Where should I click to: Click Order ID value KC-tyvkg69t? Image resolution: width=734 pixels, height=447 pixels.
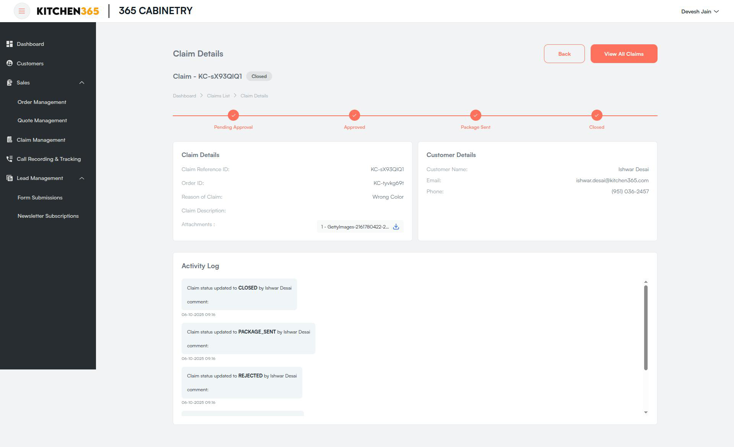(388, 183)
